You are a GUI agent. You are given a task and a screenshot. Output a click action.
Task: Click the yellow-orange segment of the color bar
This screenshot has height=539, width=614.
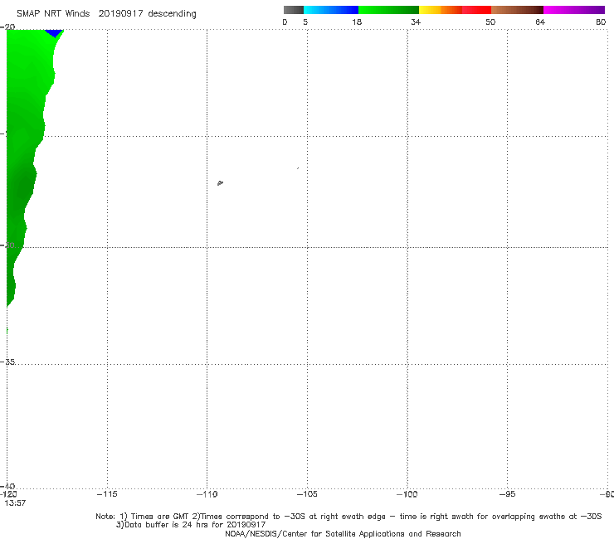441,10
